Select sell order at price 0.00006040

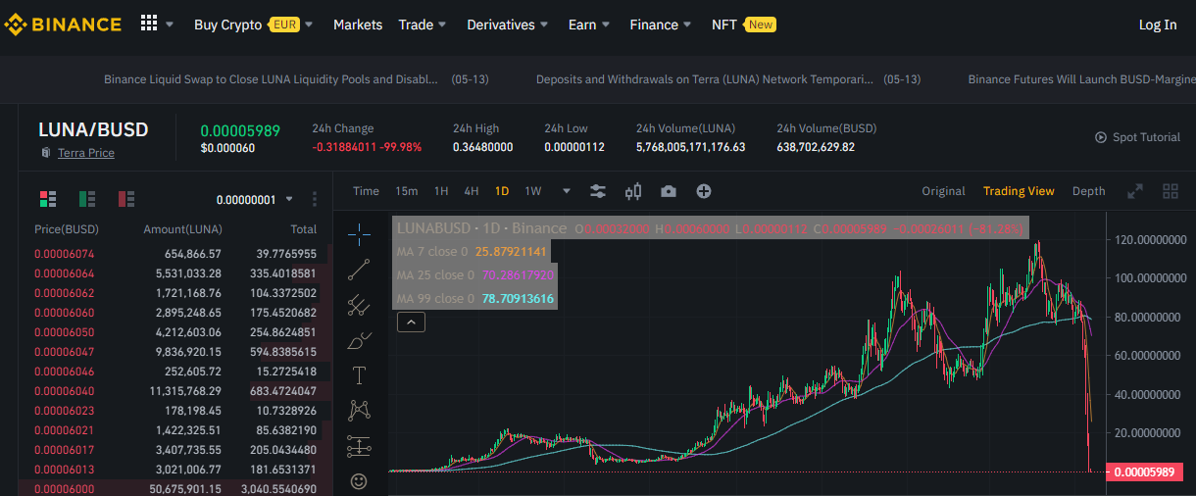pyautogui.click(x=174, y=391)
